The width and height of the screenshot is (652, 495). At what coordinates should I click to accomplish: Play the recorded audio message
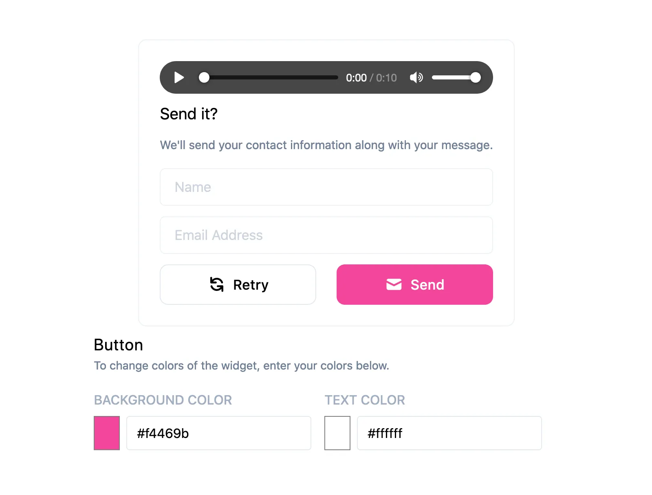point(179,77)
